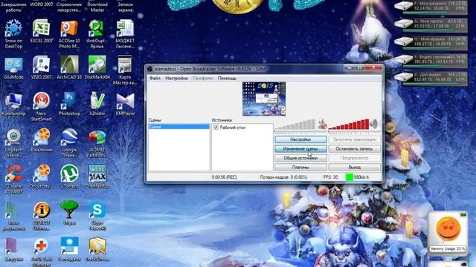Open the Google Earth shortcut
The image size is (476, 267).
point(69,143)
